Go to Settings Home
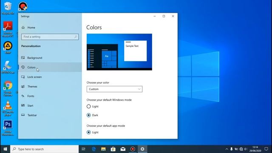 click(50, 27)
